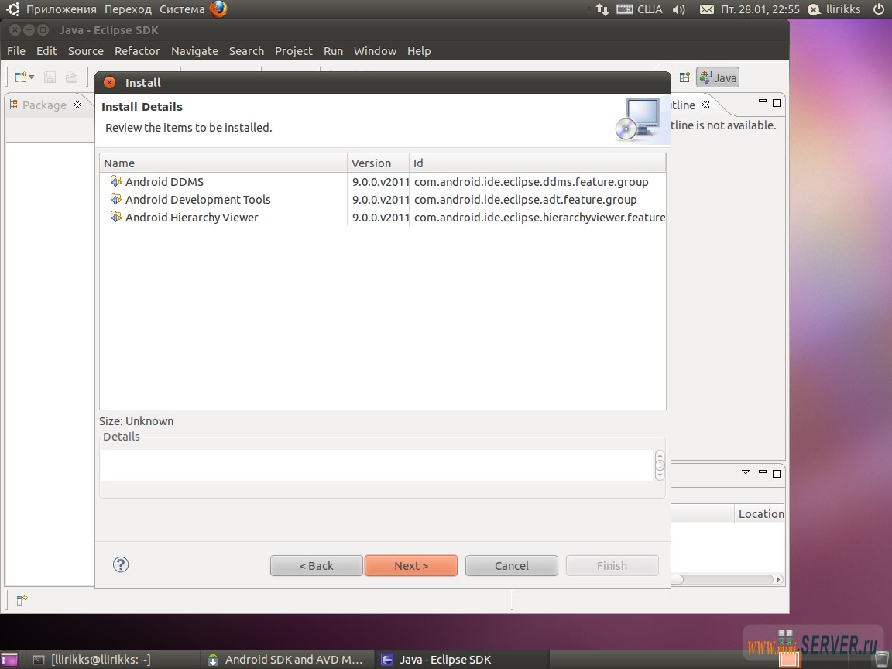Open the США keyboard layout indicator
This screenshot has width=892, height=669.
click(x=640, y=9)
